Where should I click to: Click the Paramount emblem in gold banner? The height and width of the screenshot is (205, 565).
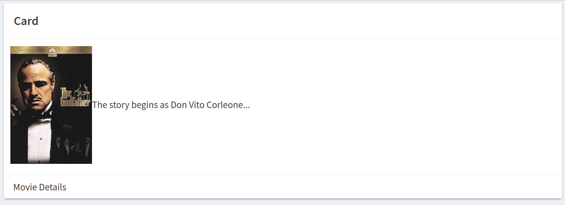(x=52, y=50)
